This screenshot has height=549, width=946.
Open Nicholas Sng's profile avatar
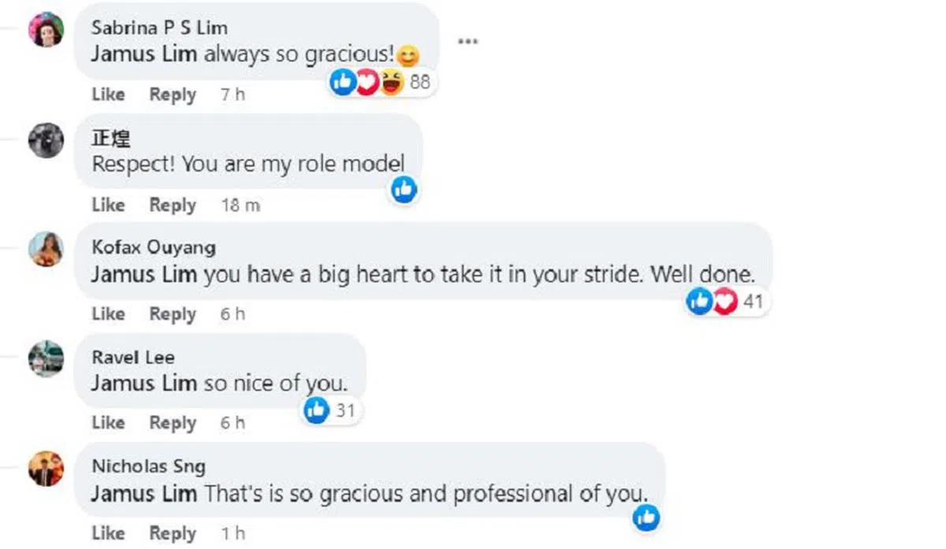[46, 468]
